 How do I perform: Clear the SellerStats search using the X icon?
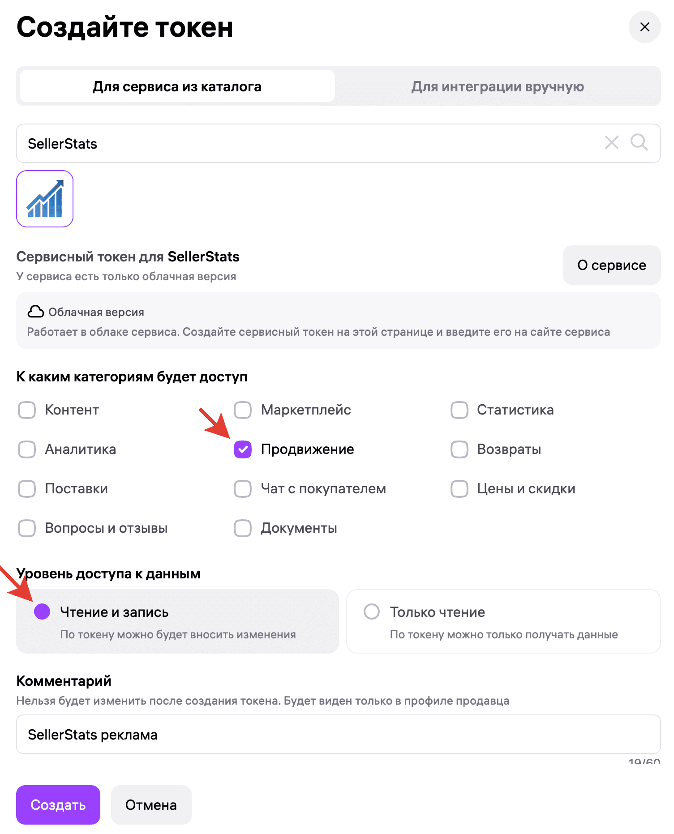click(x=611, y=143)
